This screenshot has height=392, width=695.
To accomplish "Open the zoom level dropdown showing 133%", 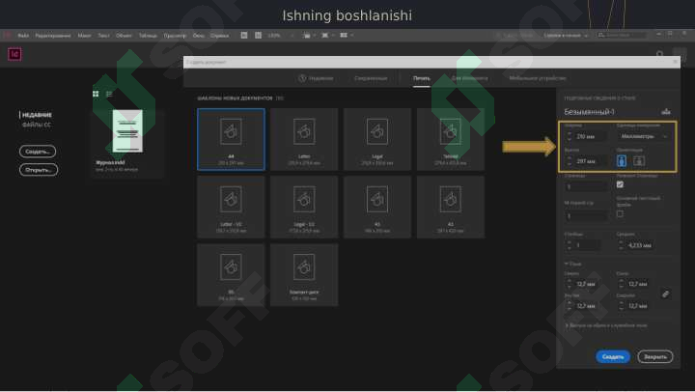I will pyautogui.click(x=281, y=35).
